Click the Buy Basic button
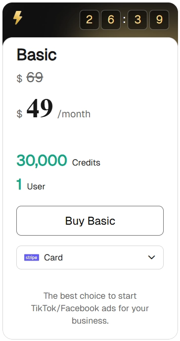 pyautogui.click(x=90, y=221)
